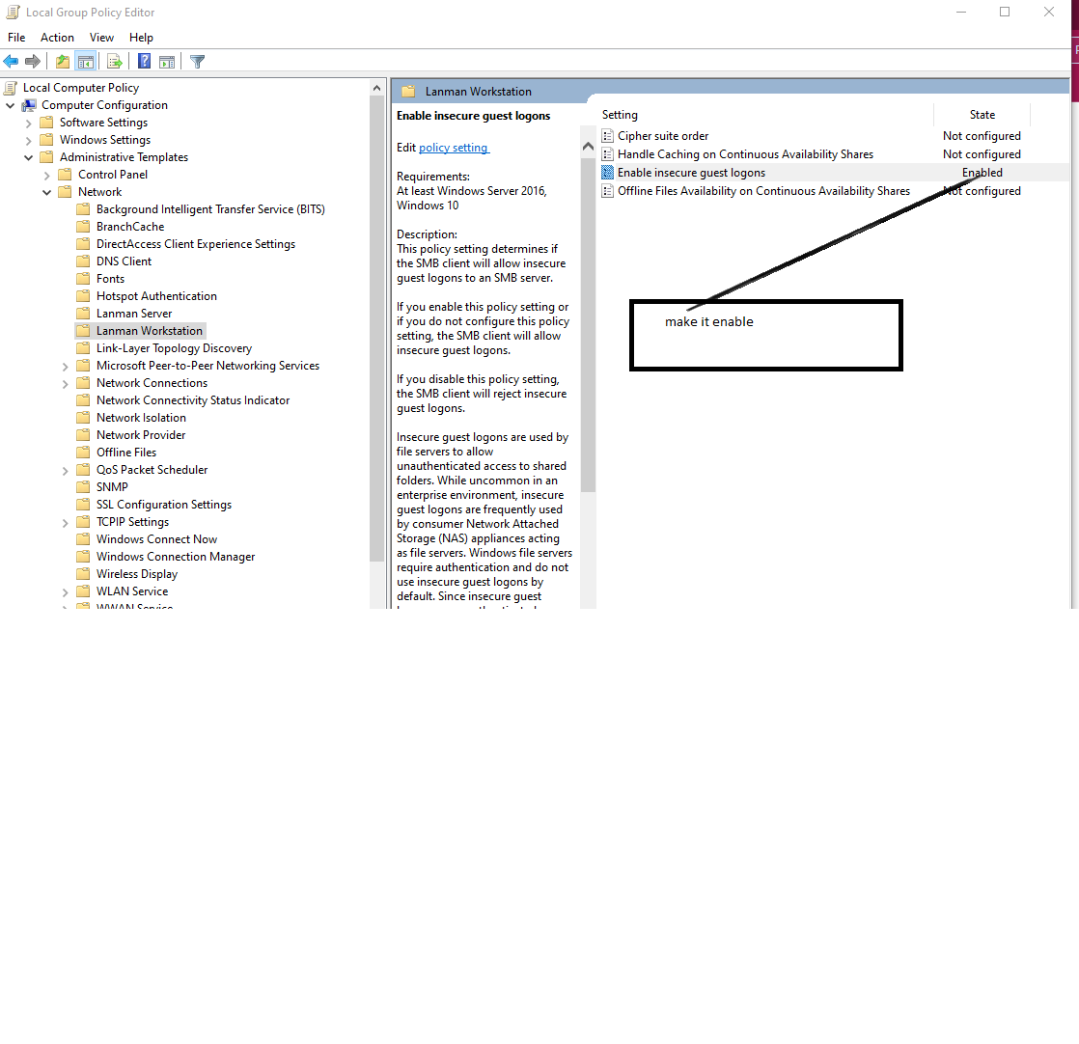The height and width of the screenshot is (1044, 1079).
Task: Select Offline Files Availability on Continuous Availability Shares
Action: click(x=763, y=190)
